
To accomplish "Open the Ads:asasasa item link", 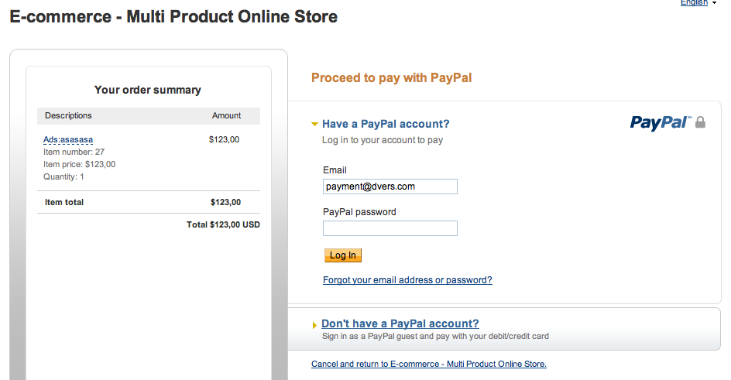I will (x=68, y=140).
